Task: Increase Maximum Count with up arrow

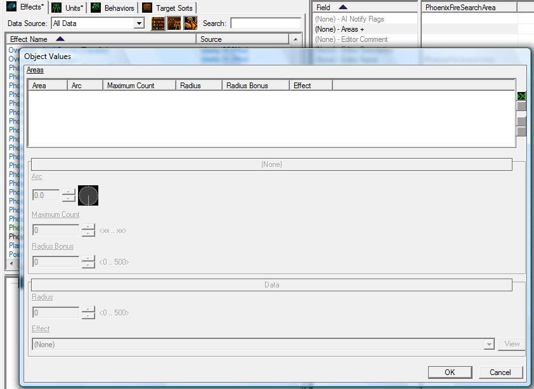Action: point(88,227)
